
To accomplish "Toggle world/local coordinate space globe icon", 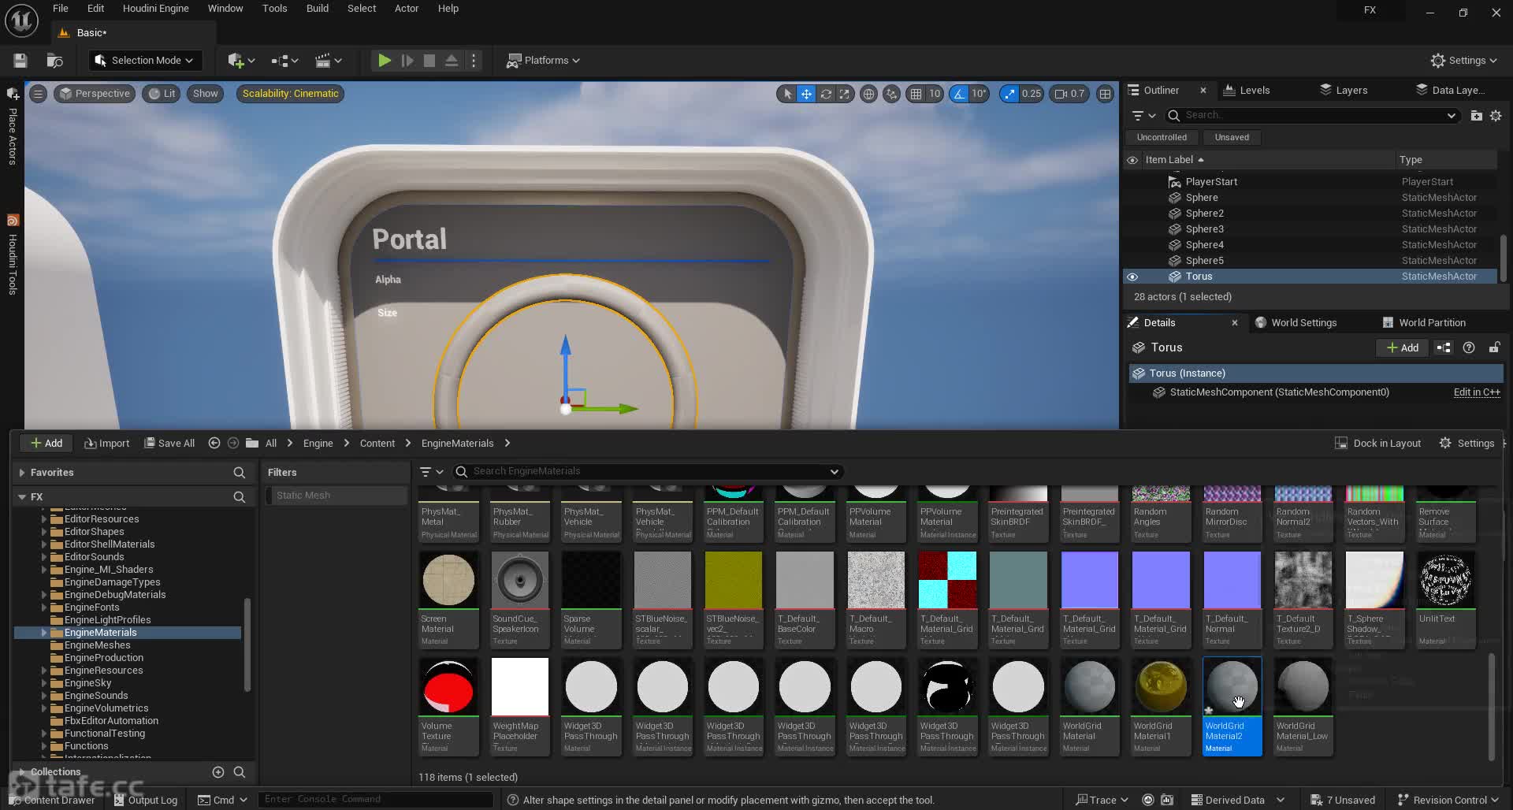I will click(x=868, y=94).
